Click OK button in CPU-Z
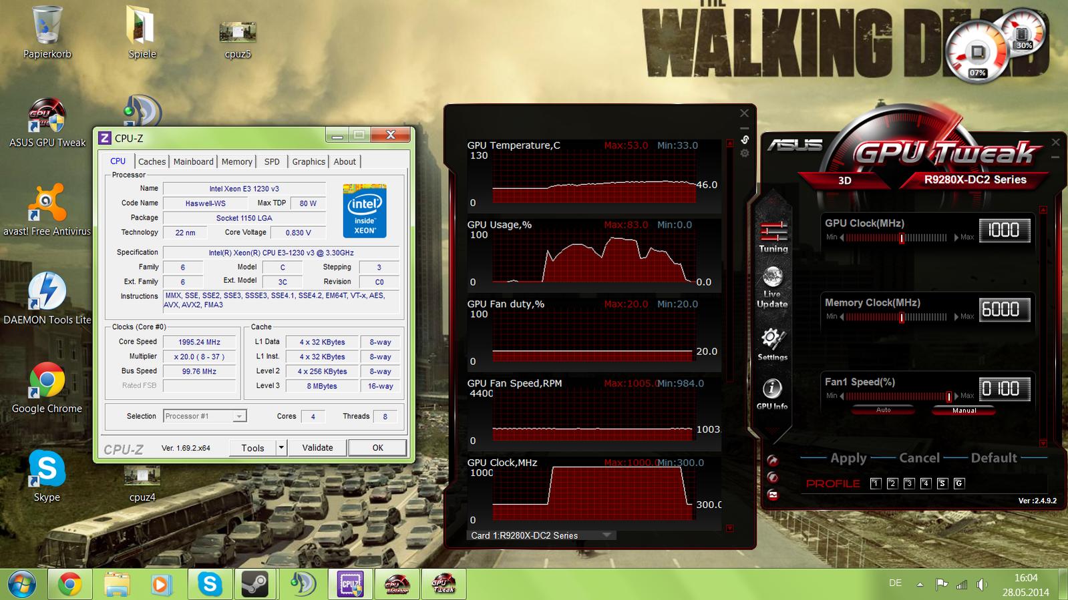 point(377,447)
